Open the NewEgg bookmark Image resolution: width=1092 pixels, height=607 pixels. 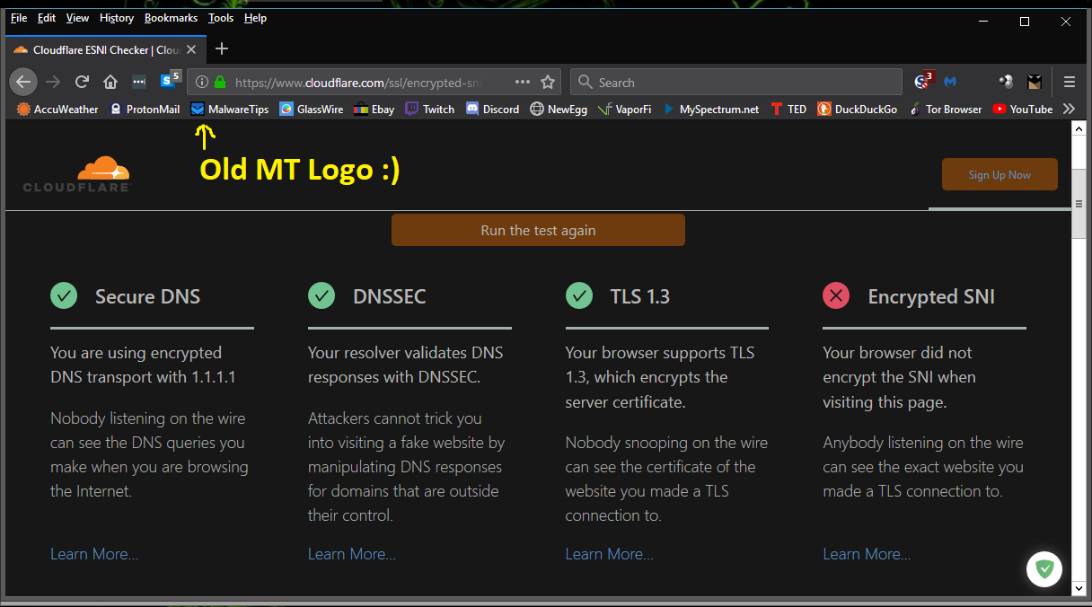click(x=558, y=109)
